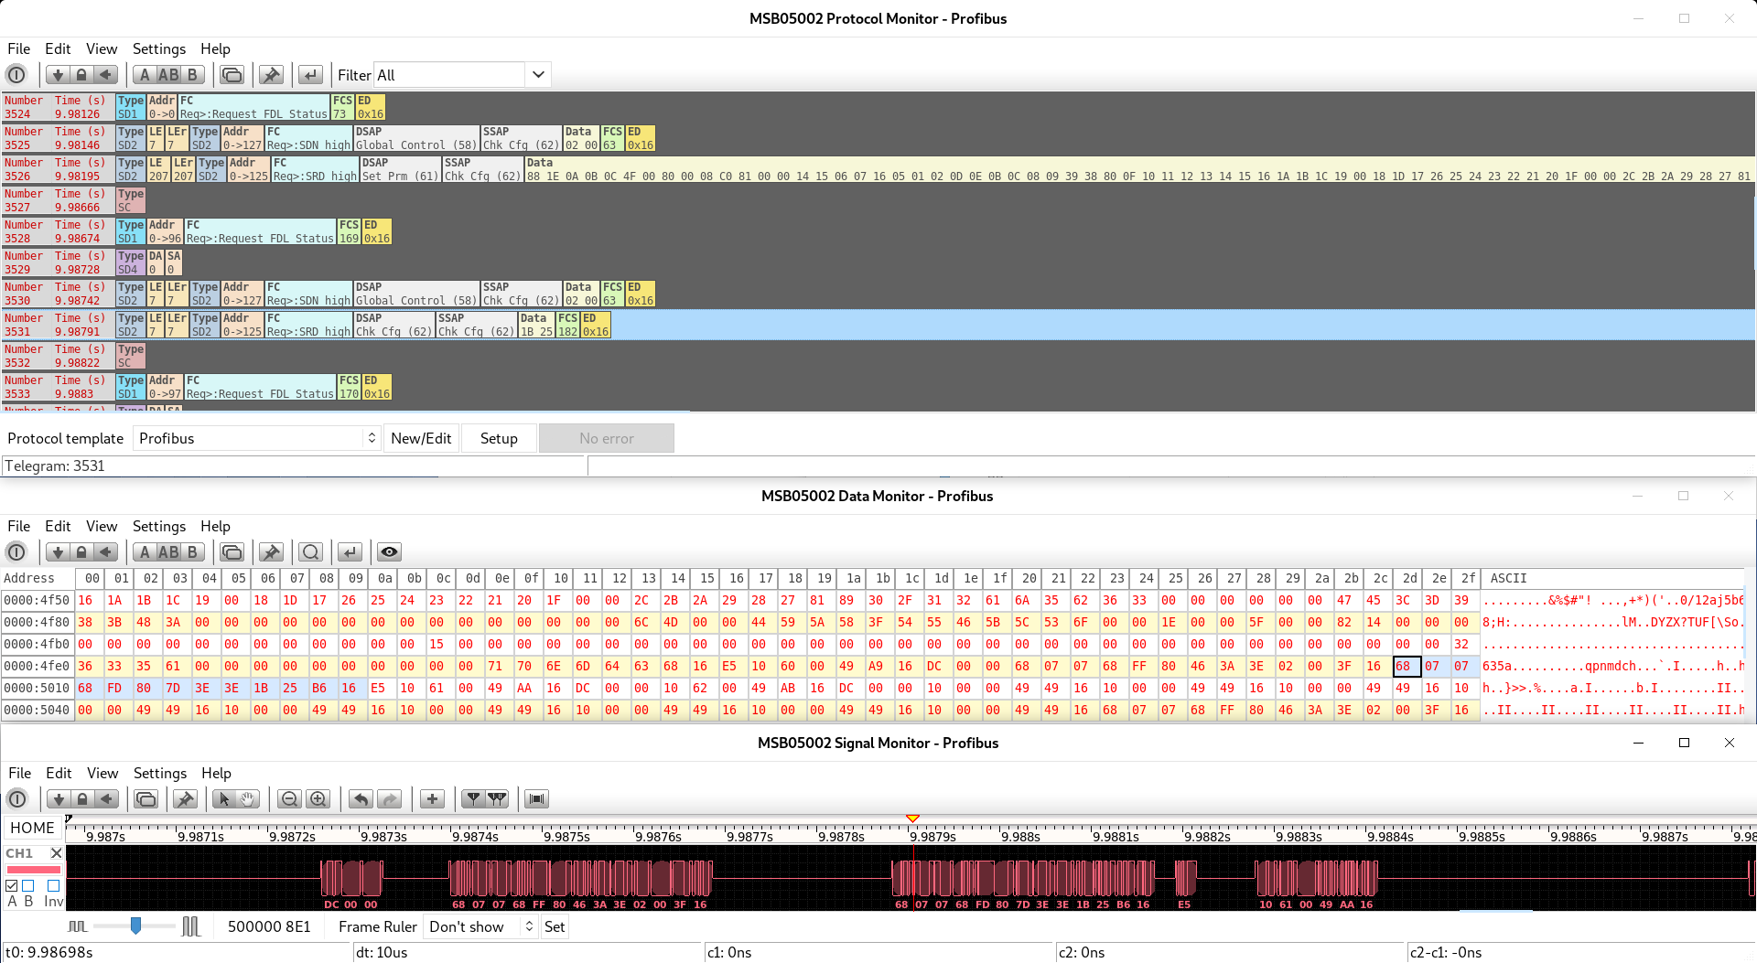Click the fit-to-window icon in Signal Monitor toolbar

coord(537,799)
